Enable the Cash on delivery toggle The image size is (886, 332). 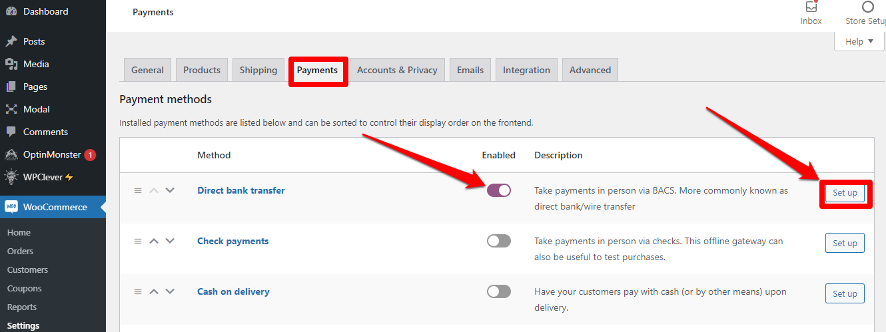pyautogui.click(x=499, y=291)
